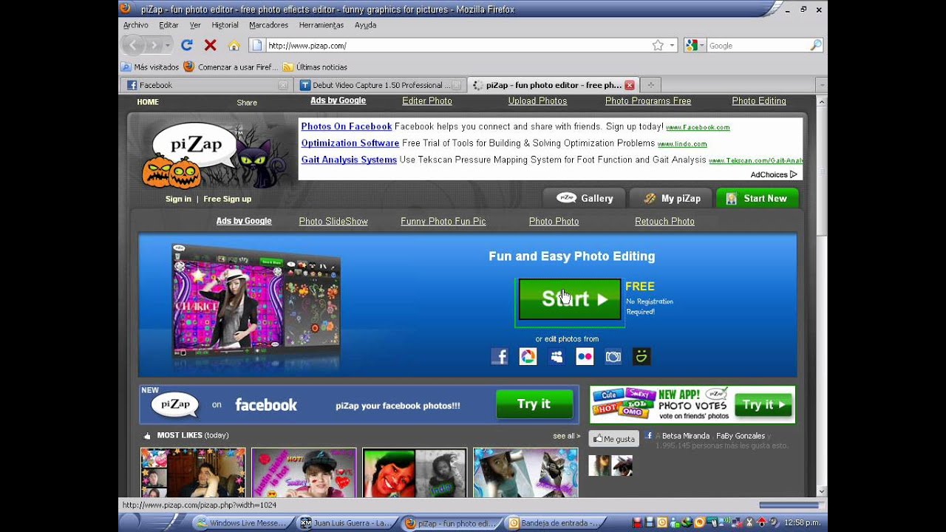
Task: Click the Funny Photo Fun Pic link
Action: (443, 221)
